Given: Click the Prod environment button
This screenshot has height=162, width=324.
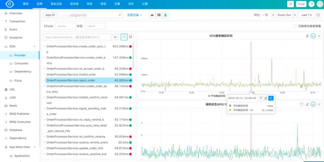Looking at the screenshot, I should (301, 4).
